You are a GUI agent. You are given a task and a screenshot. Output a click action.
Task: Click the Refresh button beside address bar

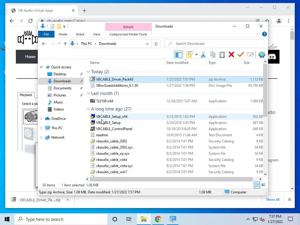pos(156,44)
